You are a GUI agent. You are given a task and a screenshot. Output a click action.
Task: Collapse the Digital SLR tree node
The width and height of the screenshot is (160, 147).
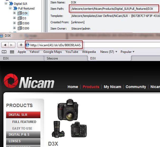click(6, 3)
